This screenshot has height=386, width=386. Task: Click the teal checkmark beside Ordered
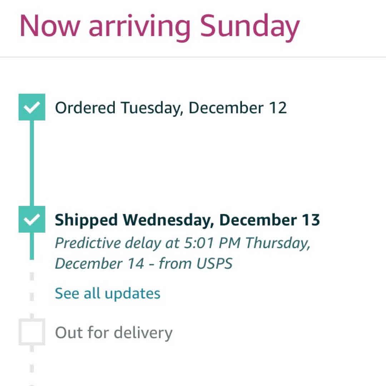click(x=32, y=107)
